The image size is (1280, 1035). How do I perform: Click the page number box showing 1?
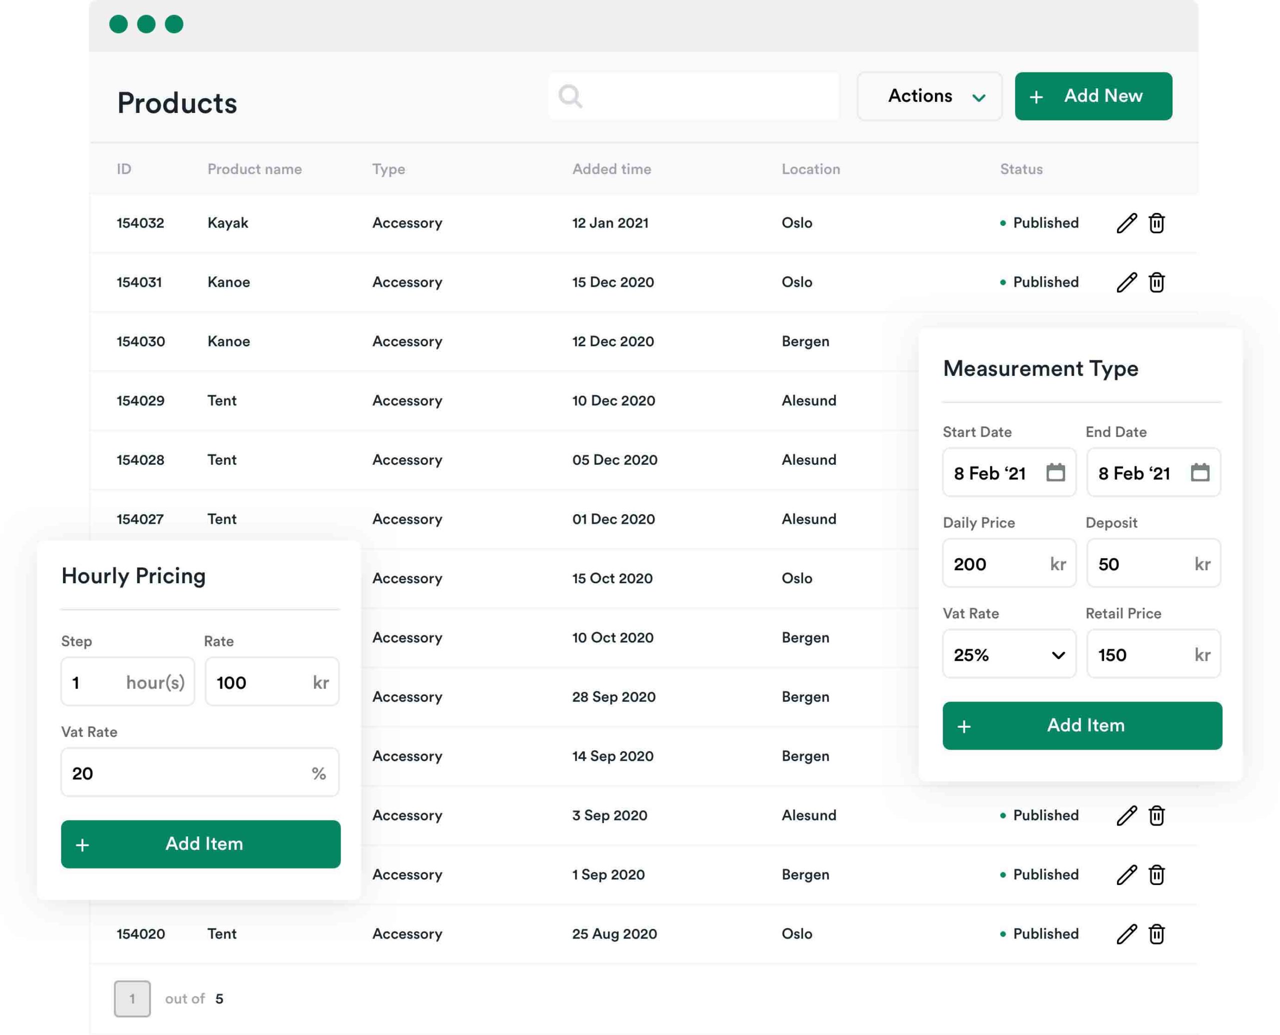click(132, 999)
